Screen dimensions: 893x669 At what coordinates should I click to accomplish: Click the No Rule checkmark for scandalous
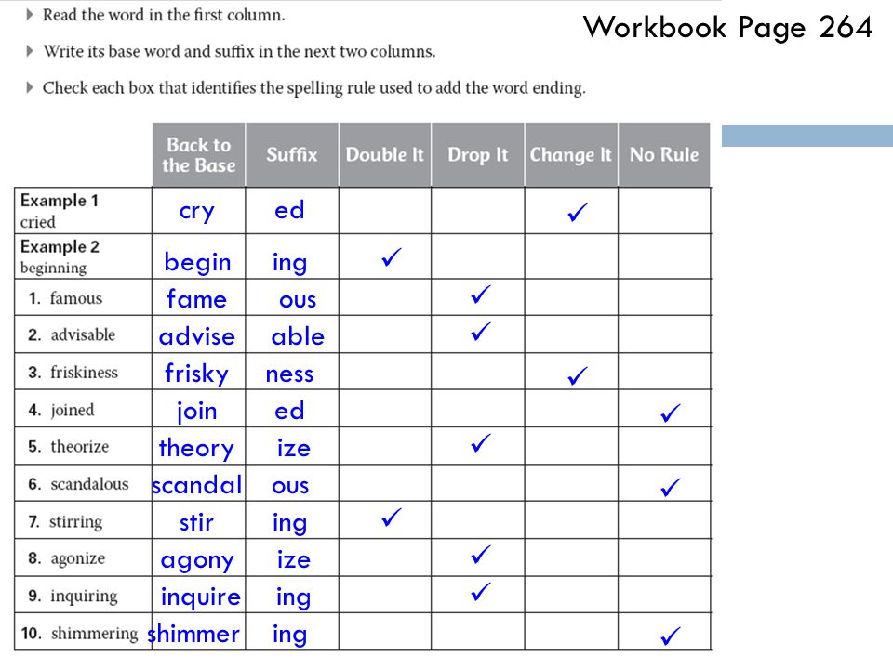(x=671, y=487)
